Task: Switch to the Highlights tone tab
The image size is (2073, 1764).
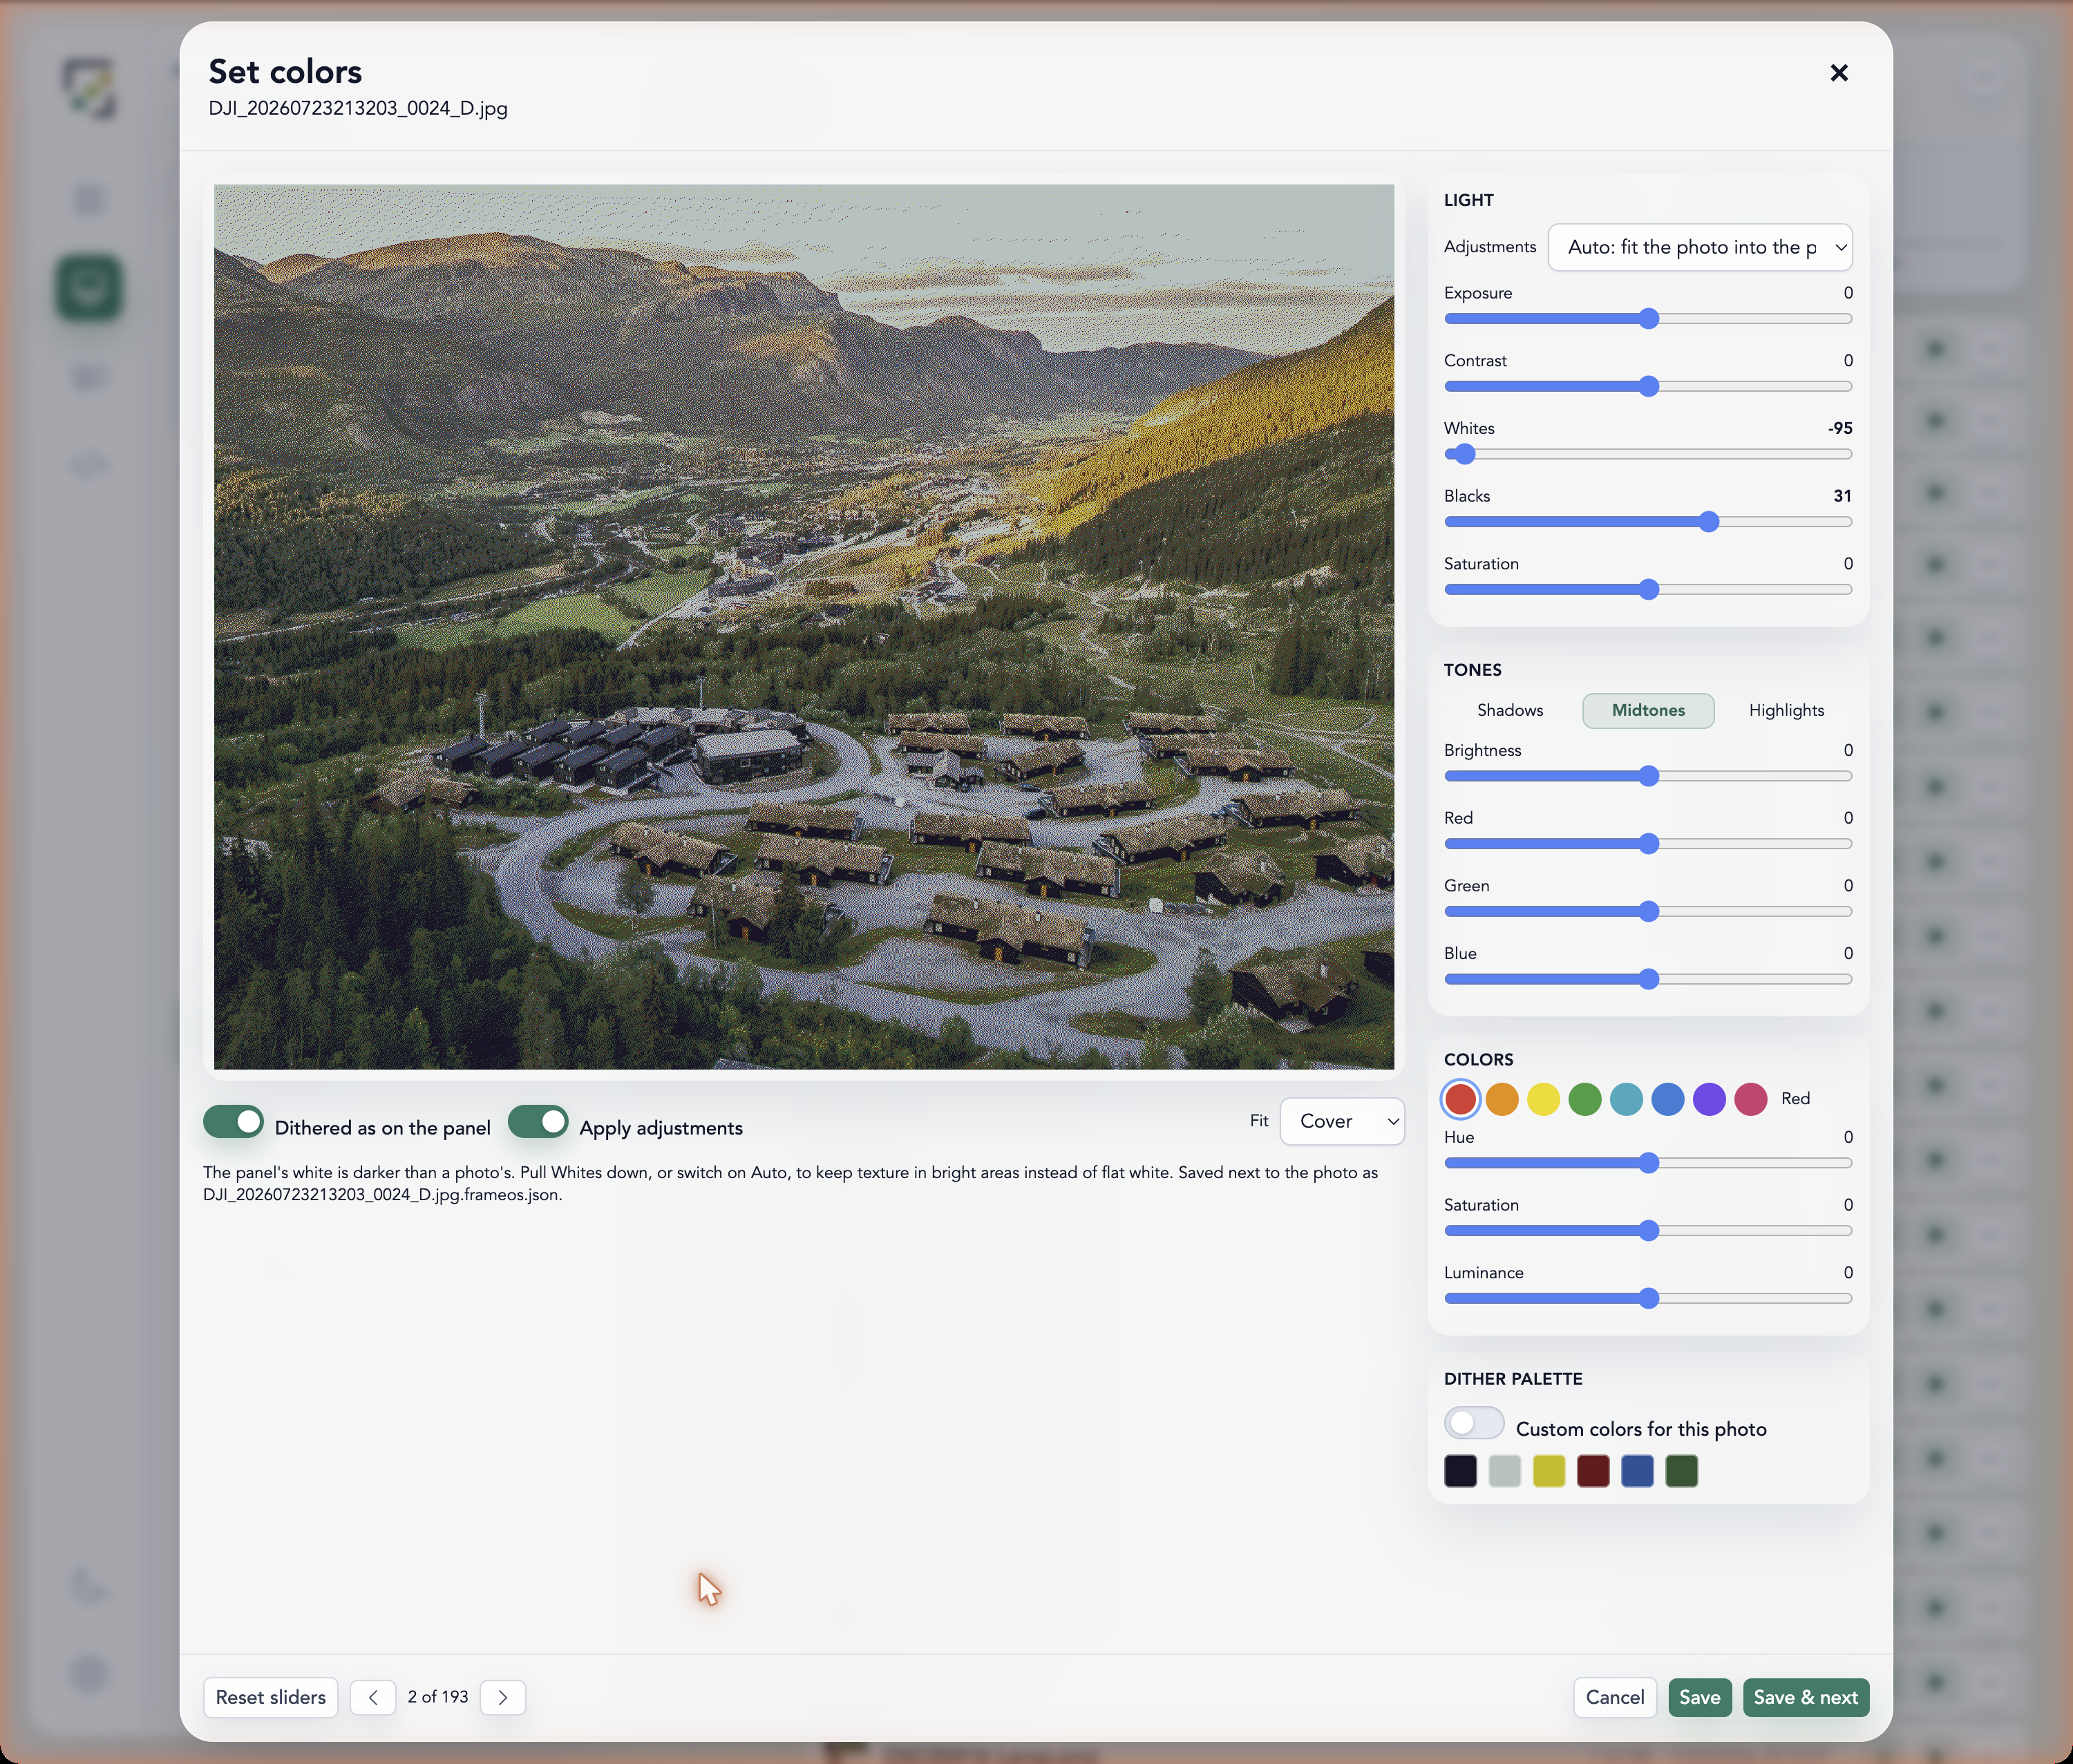Action: click(x=1786, y=710)
